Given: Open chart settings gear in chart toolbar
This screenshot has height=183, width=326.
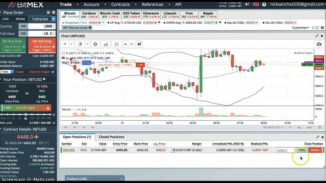Looking at the screenshot, I should pyautogui.click(x=95, y=44).
